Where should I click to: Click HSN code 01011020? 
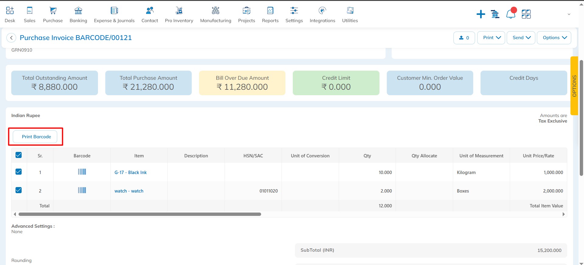[x=269, y=191]
